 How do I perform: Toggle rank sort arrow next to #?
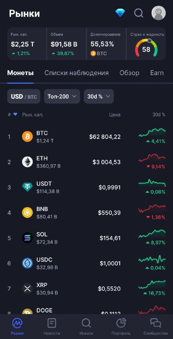coord(15,114)
